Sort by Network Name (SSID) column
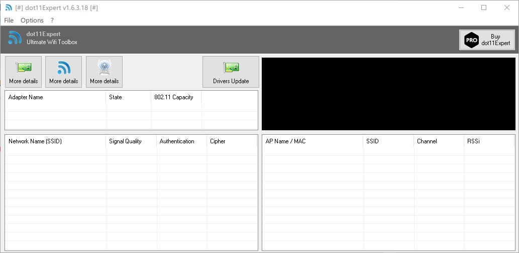Viewport: 519px width, 253px height. (x=56, y=141)
